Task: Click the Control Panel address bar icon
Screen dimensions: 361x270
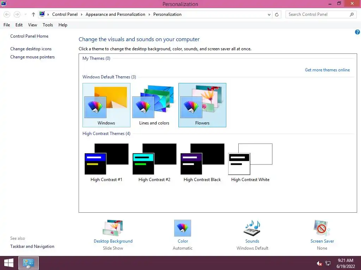Action: [x=42, y=14]
